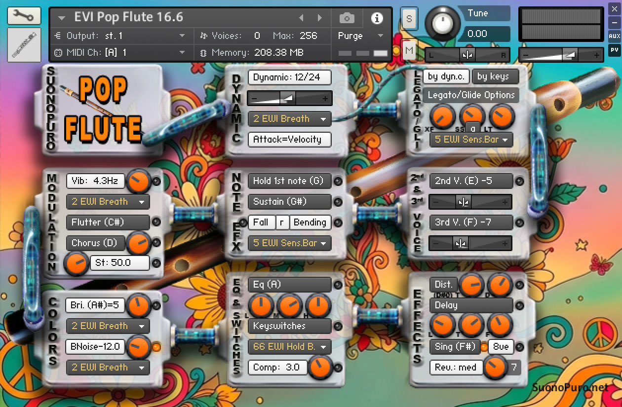Open the 66 EWI Hold B. dropdown
Screen dimensions: 622x407
(289, 347)
